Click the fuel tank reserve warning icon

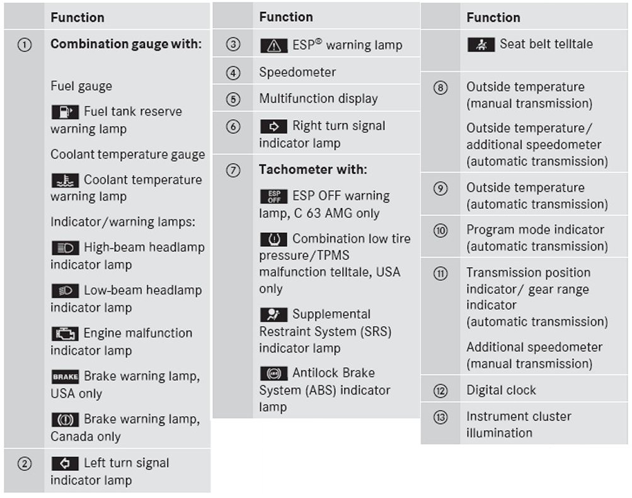point(65,112)
